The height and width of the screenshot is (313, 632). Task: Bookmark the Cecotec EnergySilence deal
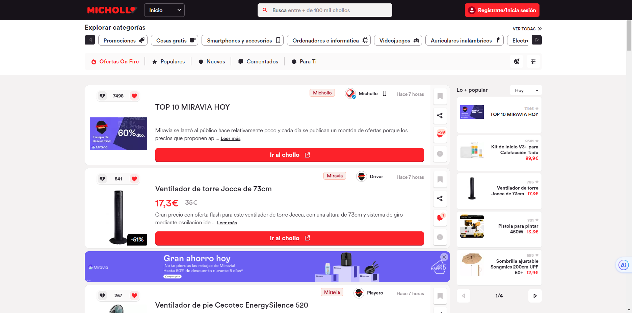(x=440, y=296)
